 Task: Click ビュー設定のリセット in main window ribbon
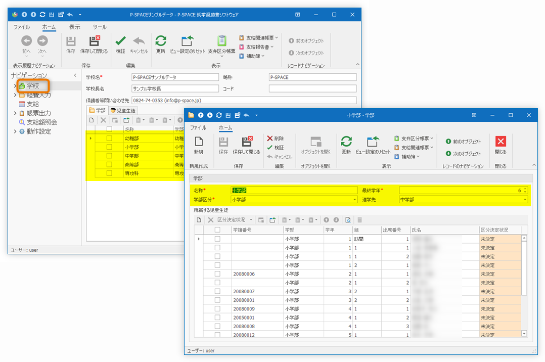pyautogui.click(x=188, y=45)
